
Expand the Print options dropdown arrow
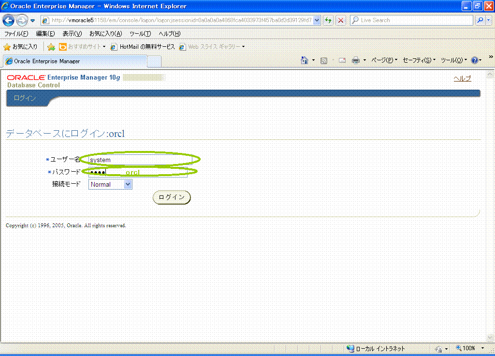click(x=364, y=60)
